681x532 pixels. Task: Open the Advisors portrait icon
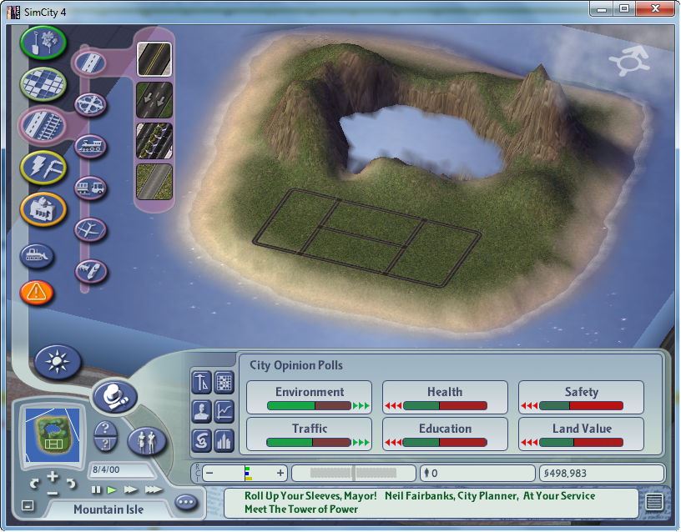point(201,411)
